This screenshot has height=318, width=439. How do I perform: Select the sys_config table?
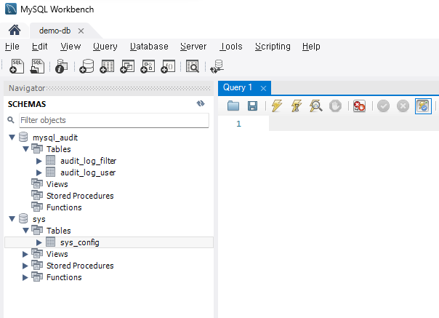point(80,242)
